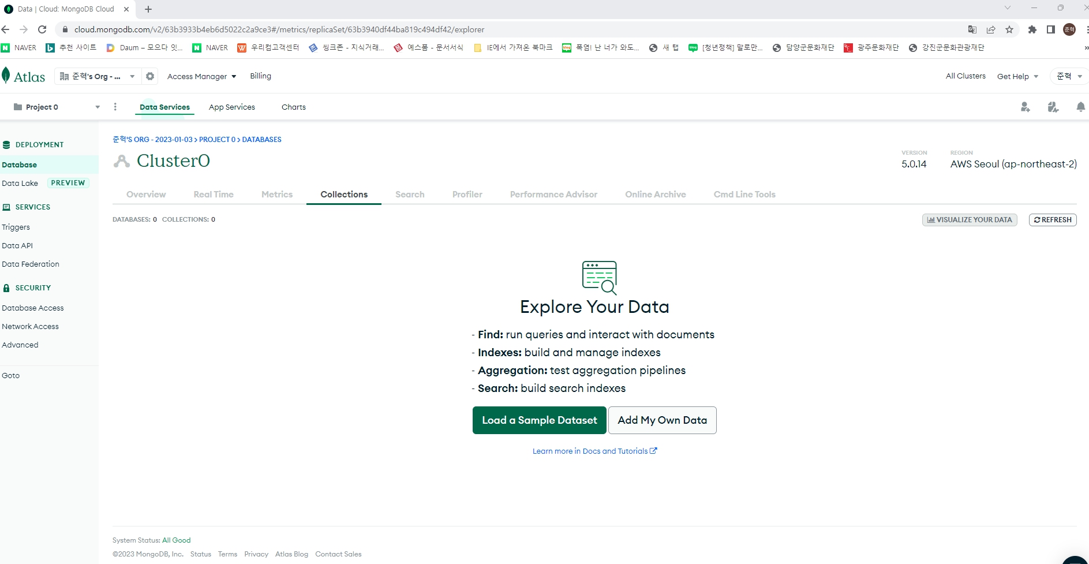Share this page via share icon
Image resolution: width=1089 pixels, height=564 pixels.
991,29
